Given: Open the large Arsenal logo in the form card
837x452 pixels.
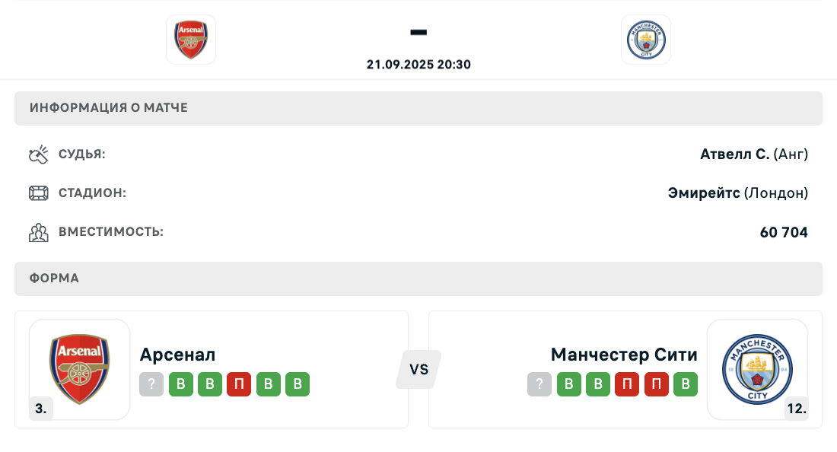Looking at the screenshot, I should (x=80, y=369).
